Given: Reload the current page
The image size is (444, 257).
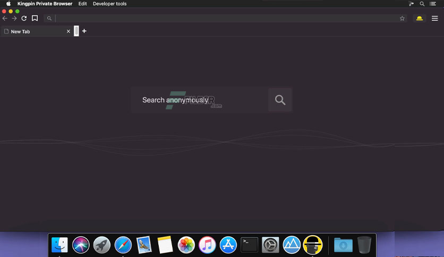Looking at the screenshot, I should point(24,19).
